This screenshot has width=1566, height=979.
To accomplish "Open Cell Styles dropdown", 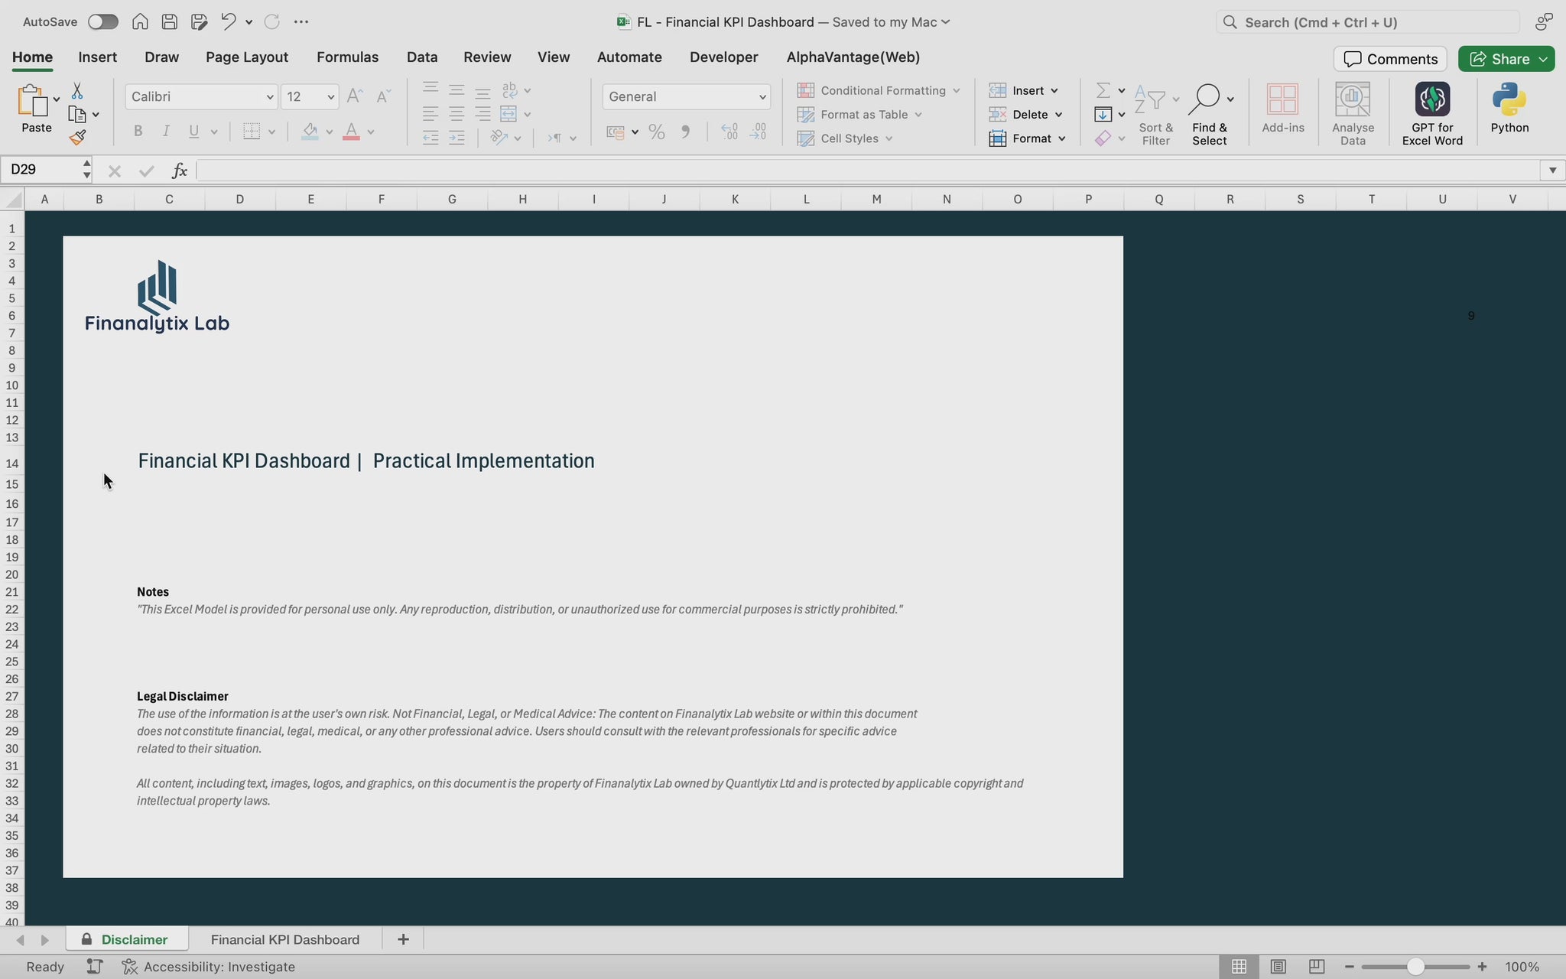I will click(x=845, y=138).
